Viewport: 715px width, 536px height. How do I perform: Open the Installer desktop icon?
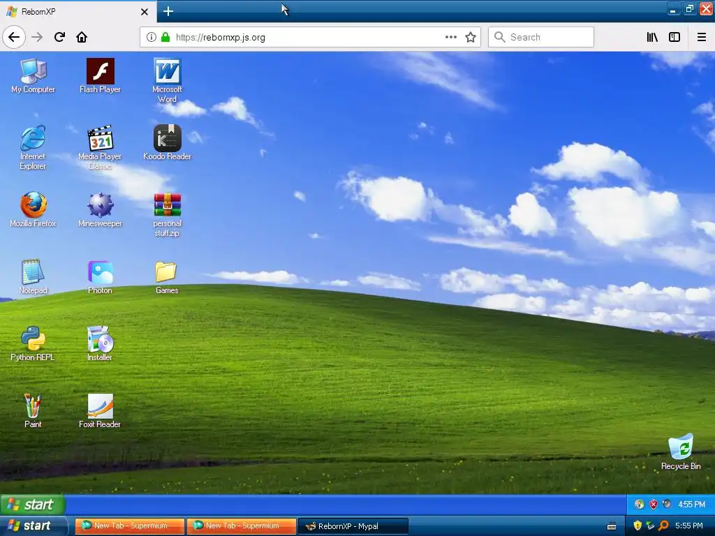click(x=100, y=343)
